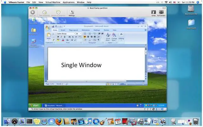Open the Word Help icon in the ribbon
This screenshot has width=203, height=127.
pos(146,30)
